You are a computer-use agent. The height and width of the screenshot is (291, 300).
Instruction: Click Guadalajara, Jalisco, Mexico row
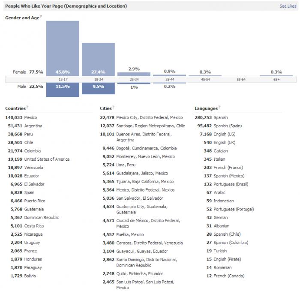pos(135,173)
